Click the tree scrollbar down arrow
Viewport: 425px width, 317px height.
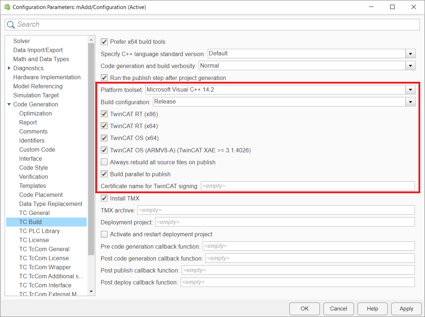click(91, 292)
